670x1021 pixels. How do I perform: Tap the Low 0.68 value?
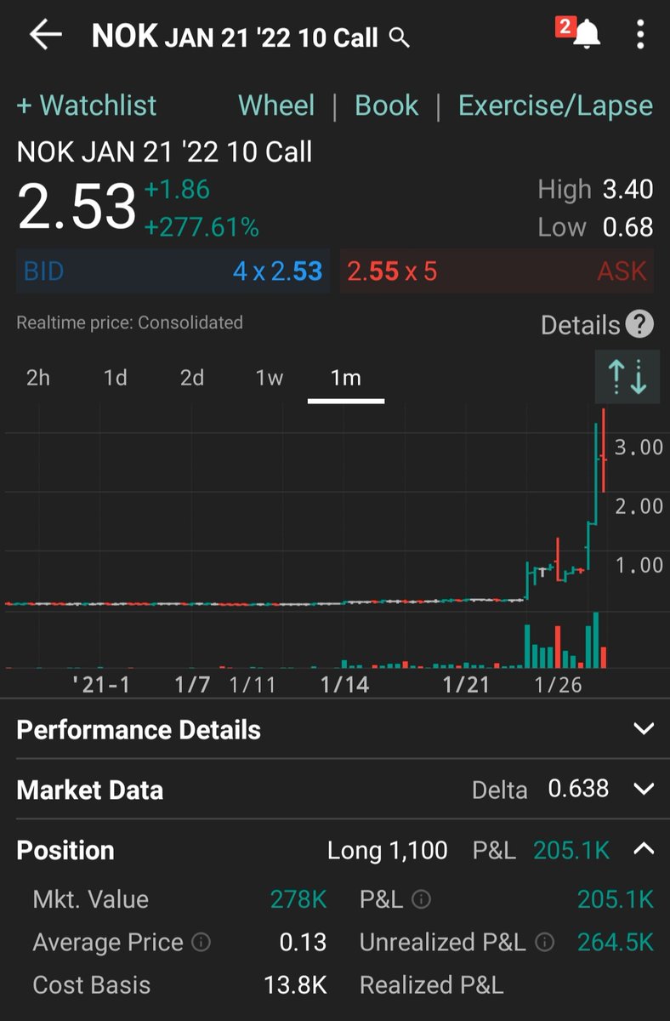coord(627,227)
